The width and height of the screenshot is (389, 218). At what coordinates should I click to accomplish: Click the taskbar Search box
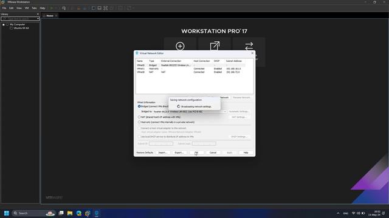[x=33, y=213]
